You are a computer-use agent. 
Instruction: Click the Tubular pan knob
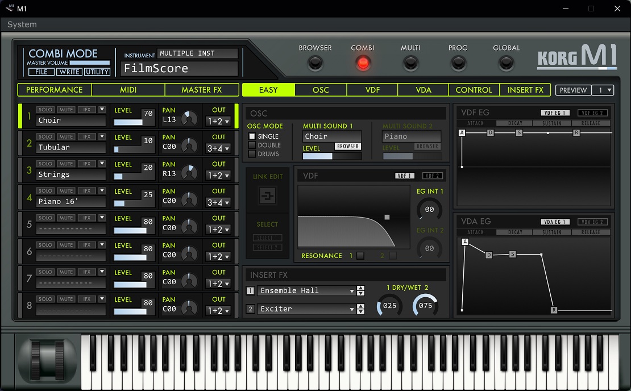click(189, 145)
